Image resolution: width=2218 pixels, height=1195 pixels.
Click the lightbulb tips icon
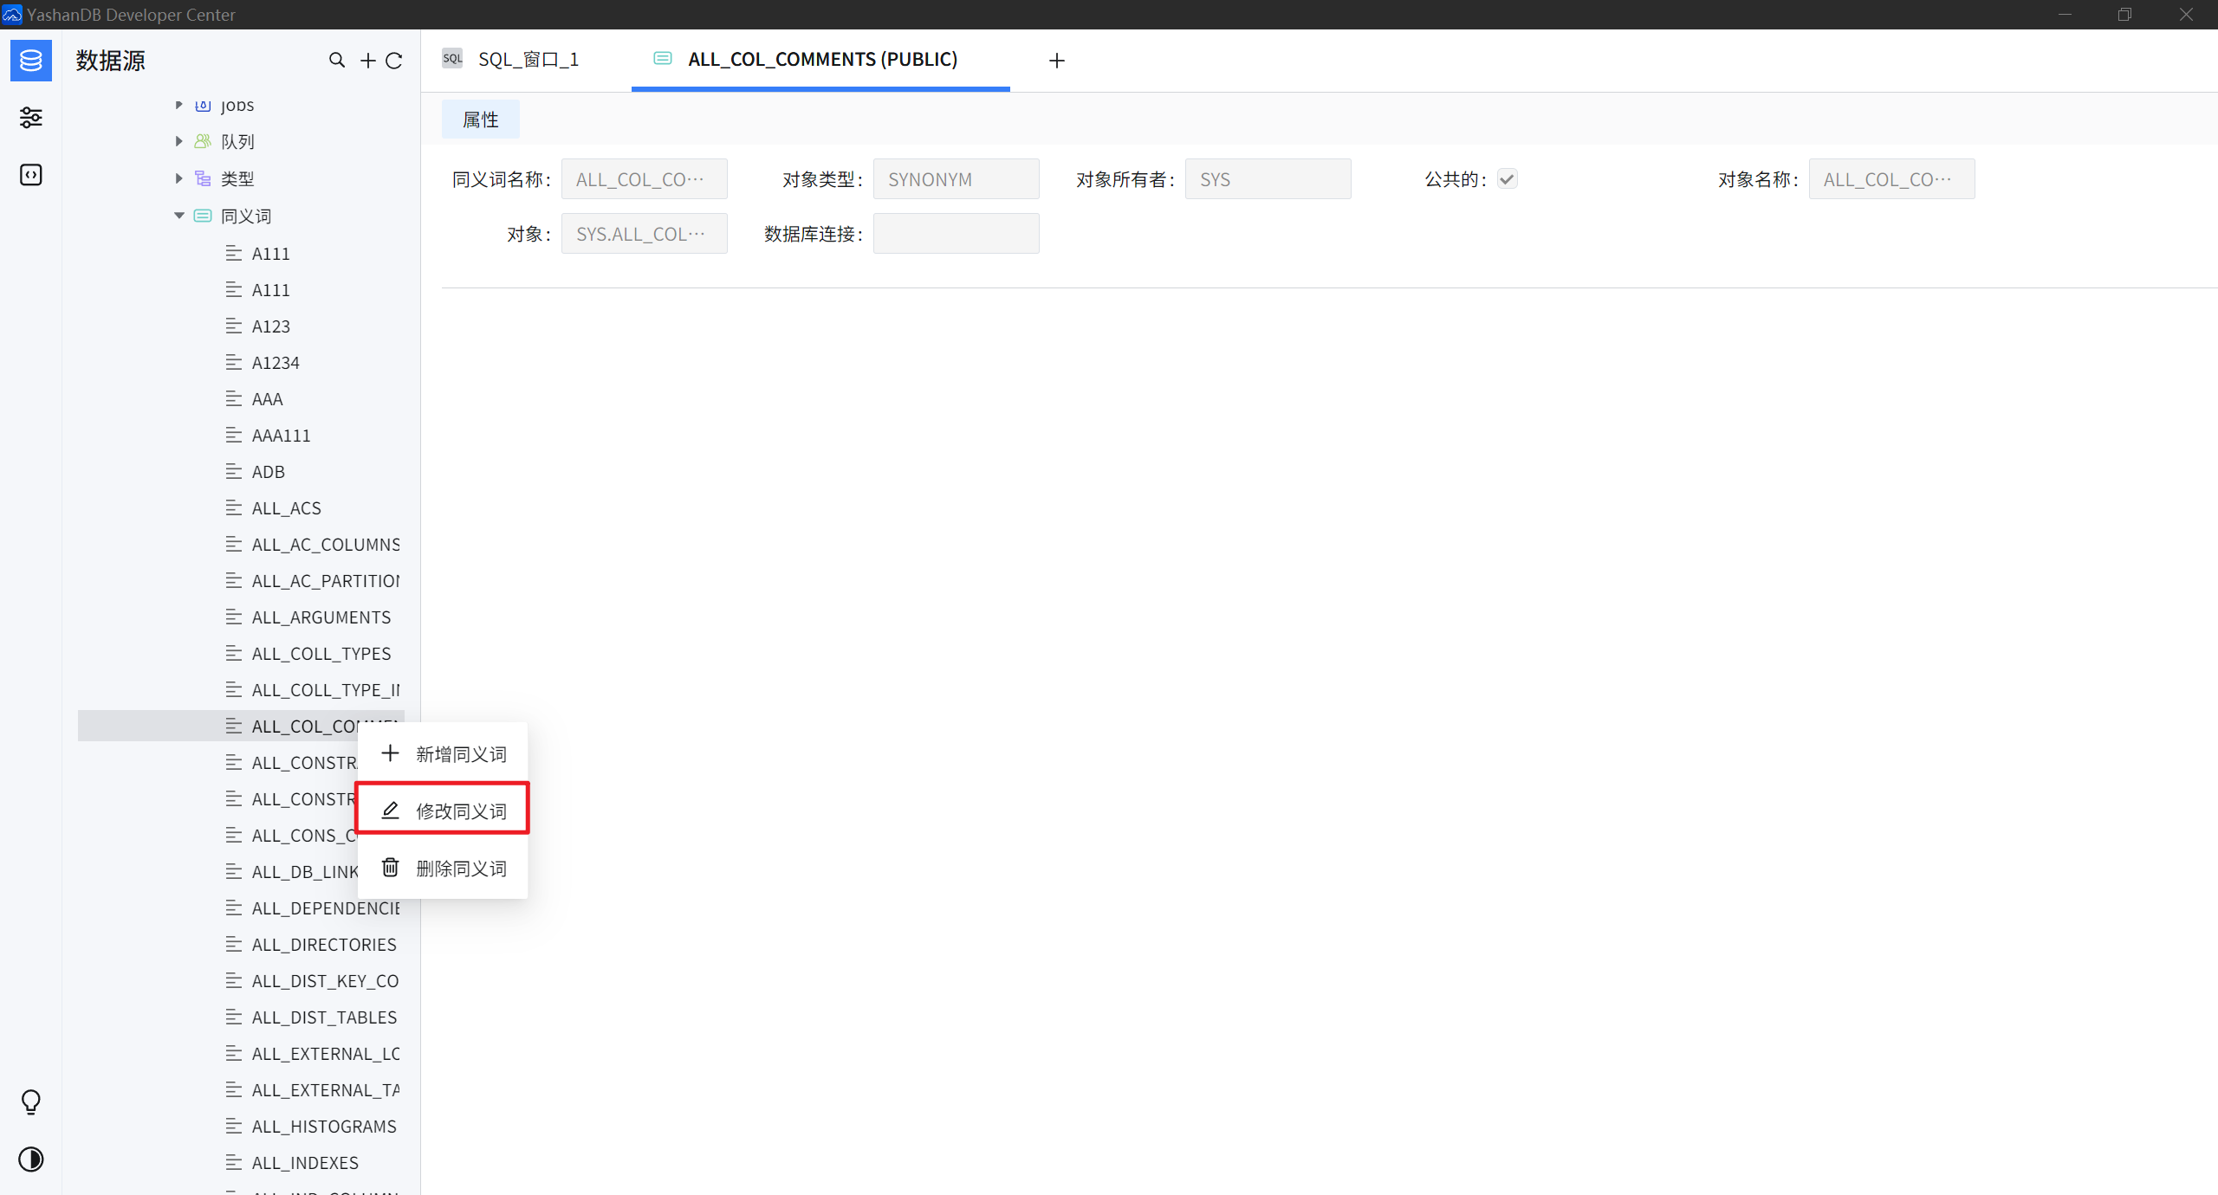(x=31, y=1101)
